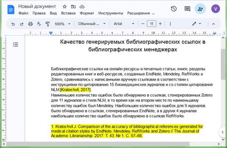227x148 pixels.
Task: Open the Вставка menu
Action: point(68,13)
